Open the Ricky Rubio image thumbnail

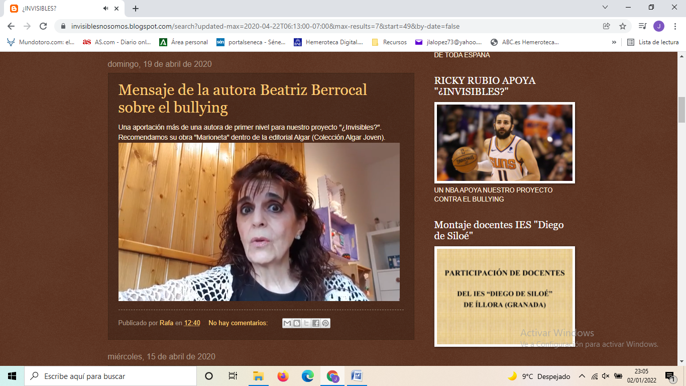point(504,143)
